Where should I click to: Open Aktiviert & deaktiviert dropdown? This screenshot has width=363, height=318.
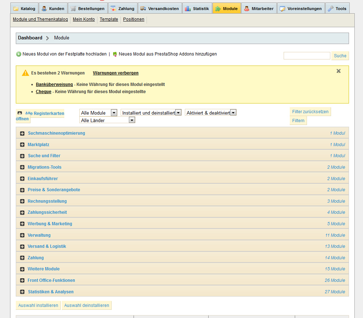(x=211, y=113)
